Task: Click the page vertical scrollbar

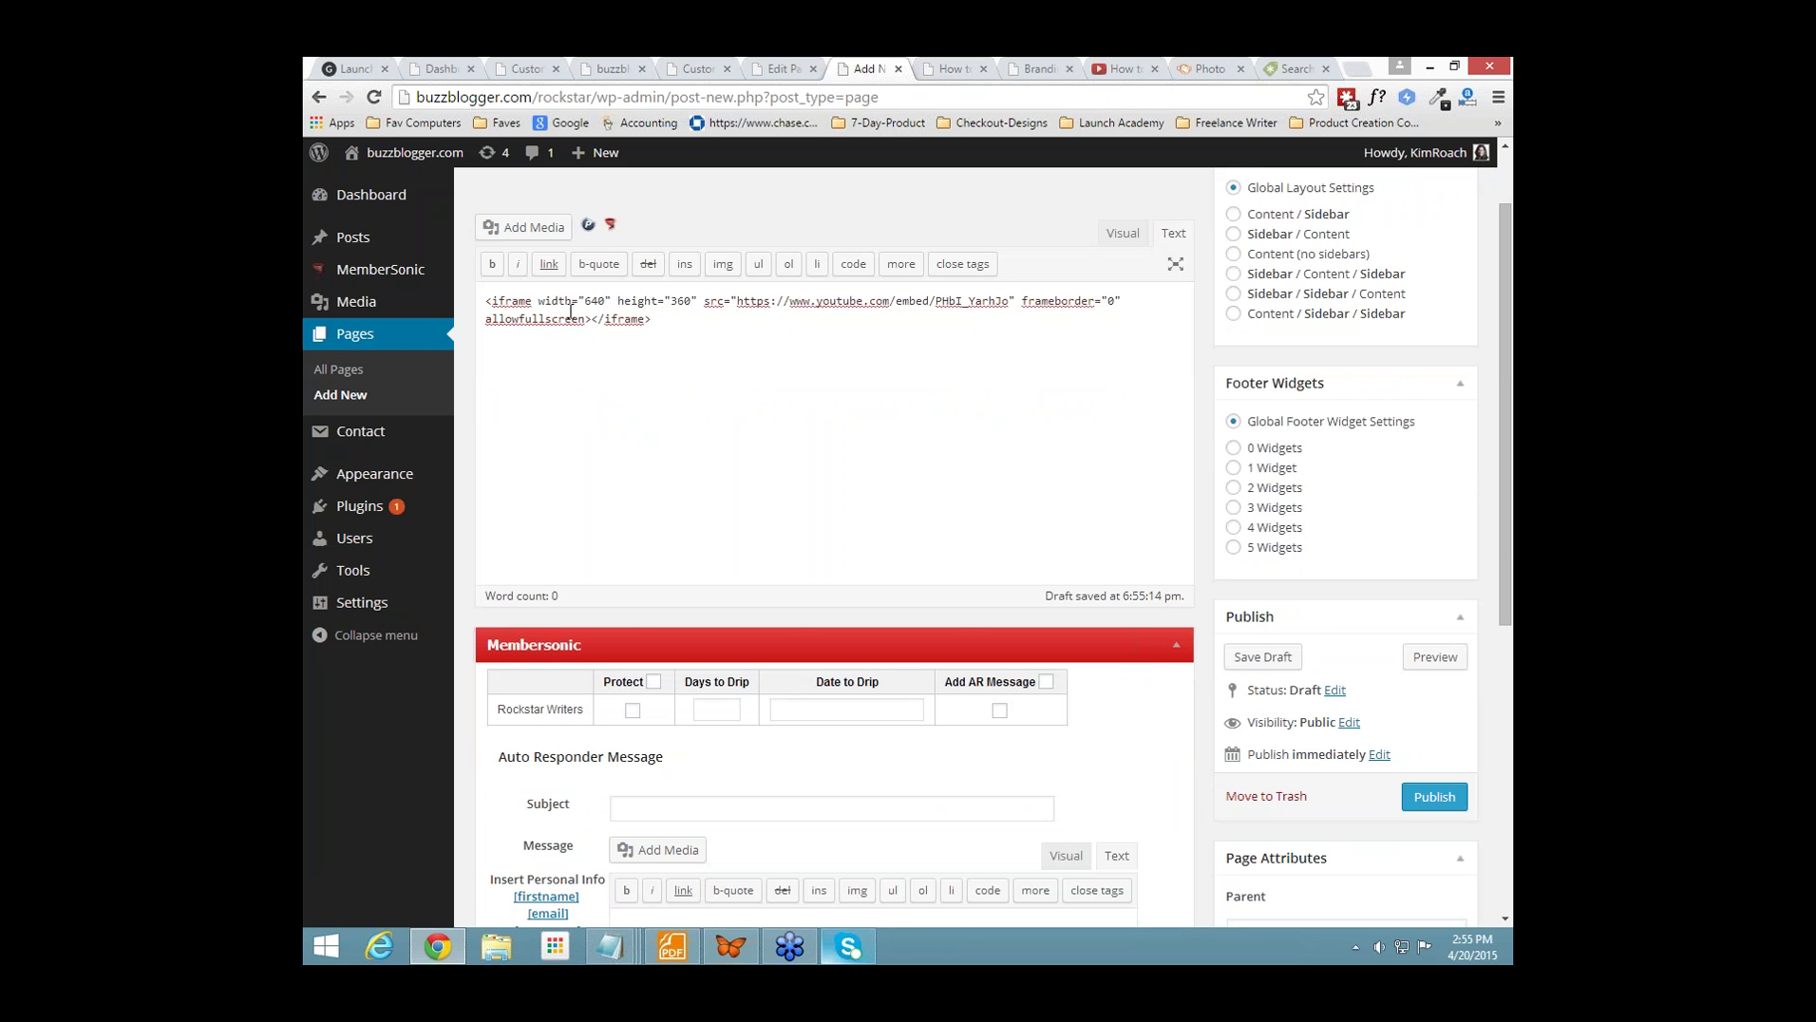Action: point(1504,414)
